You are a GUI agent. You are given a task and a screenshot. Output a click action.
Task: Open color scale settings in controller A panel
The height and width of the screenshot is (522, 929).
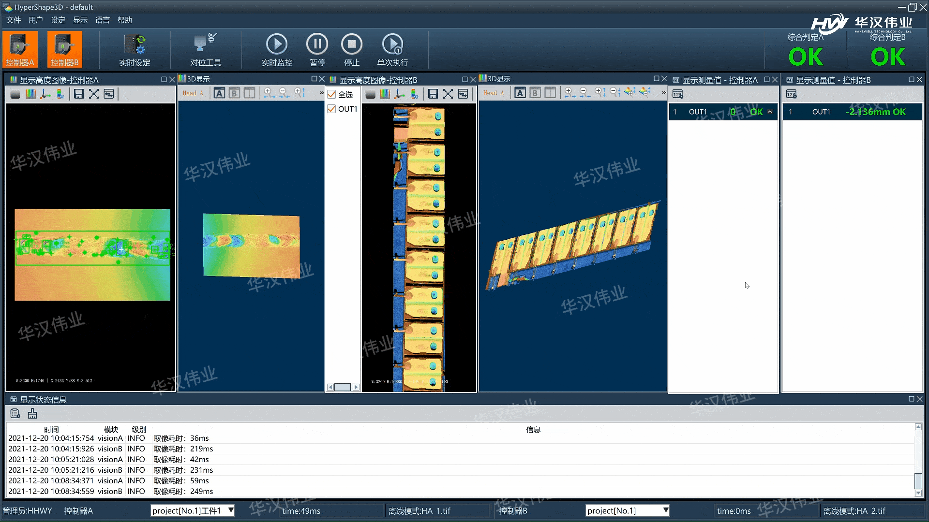pyautogui.click(x=60, y=94)
